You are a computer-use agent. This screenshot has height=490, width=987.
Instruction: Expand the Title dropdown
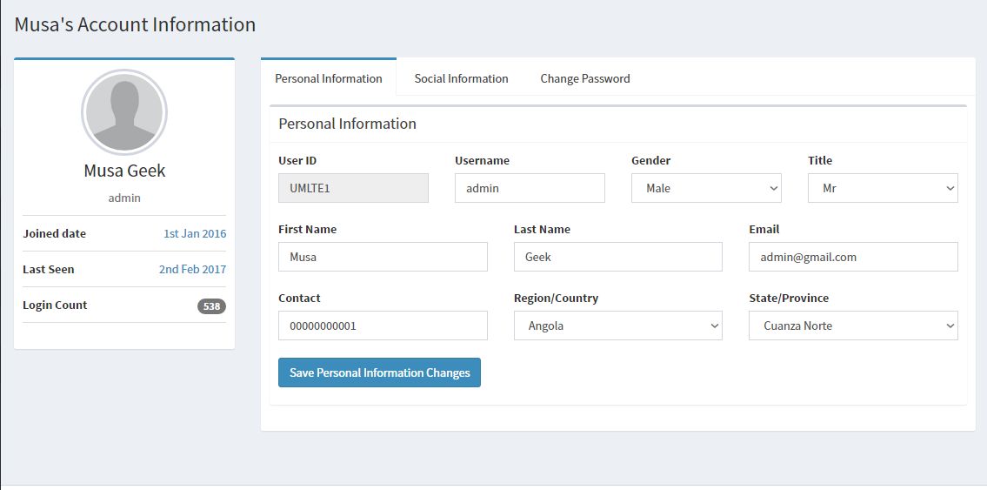coord(883,188)
